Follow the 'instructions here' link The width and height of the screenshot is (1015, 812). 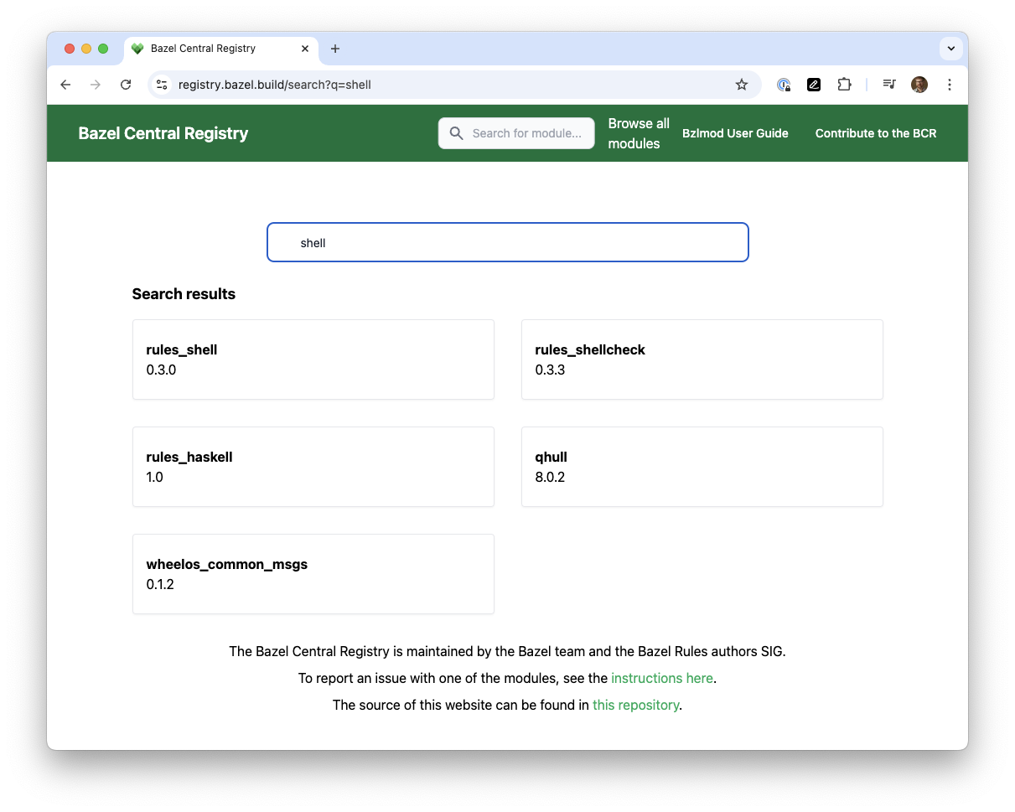pos(662,678)
